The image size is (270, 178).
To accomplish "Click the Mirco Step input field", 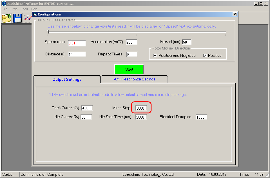I will pos(141,108).
